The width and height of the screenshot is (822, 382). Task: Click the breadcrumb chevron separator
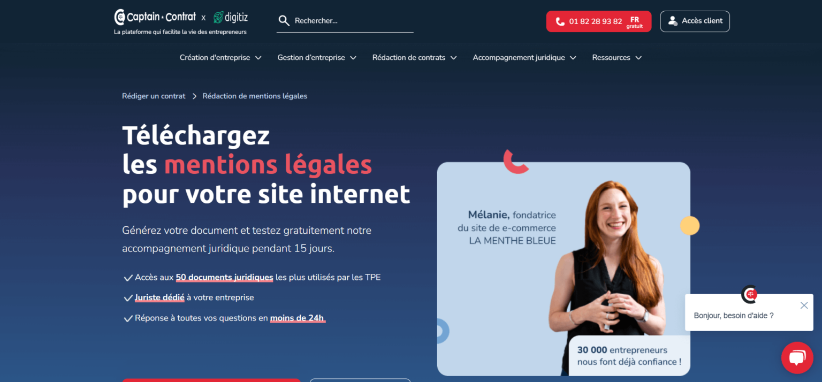coord(194,96)
